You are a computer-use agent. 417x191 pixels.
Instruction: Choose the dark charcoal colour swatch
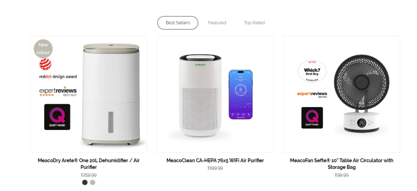pyautogui.click(x=85, y=182)
